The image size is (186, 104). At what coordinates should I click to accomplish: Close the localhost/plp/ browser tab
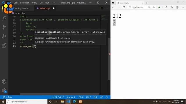pyautogui.click(x=142, y=3)
